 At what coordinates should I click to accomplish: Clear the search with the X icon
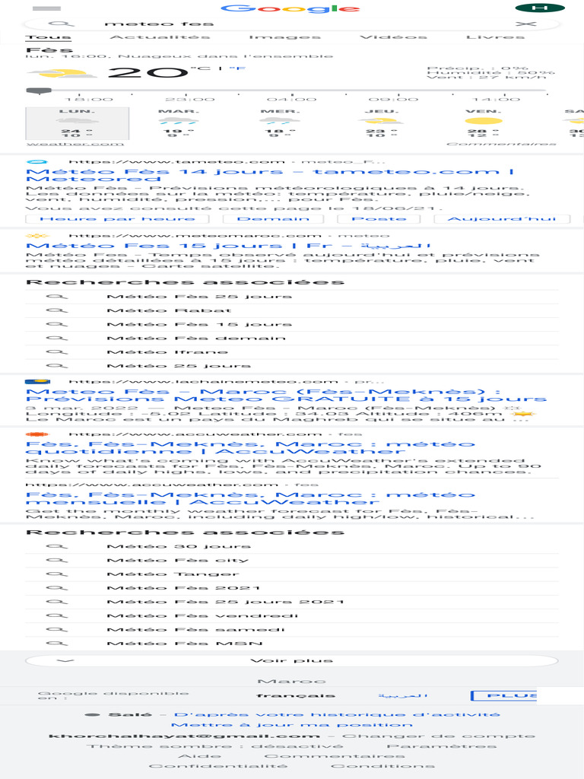click(526, 24)
